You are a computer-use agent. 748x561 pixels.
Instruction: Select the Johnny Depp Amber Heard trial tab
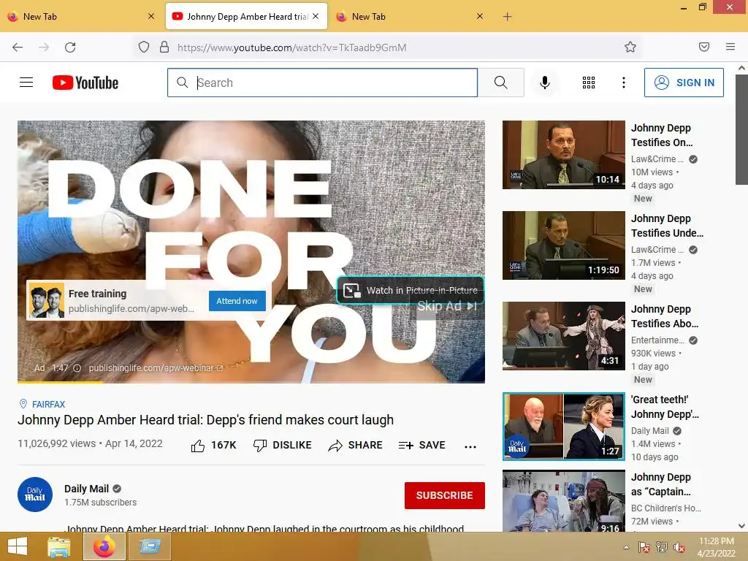[x=247, y=16]
